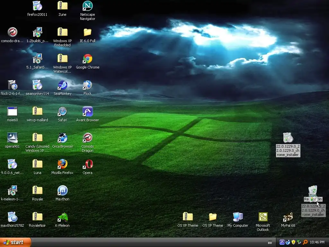The image size is (329, 247).
Task: Select the 1.2build6_o... setup icon
Action: pos(37,32)
